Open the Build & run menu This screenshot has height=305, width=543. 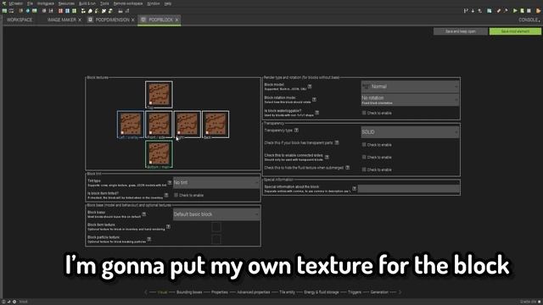click(87, 3)
